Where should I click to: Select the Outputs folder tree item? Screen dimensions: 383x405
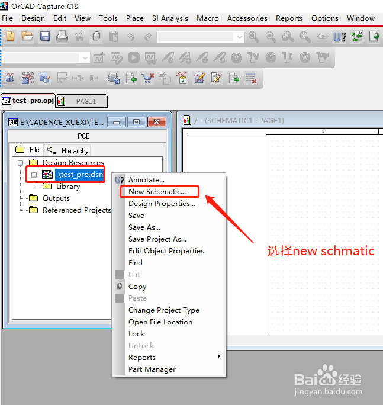pyautogui.click(x=56, y=198)
